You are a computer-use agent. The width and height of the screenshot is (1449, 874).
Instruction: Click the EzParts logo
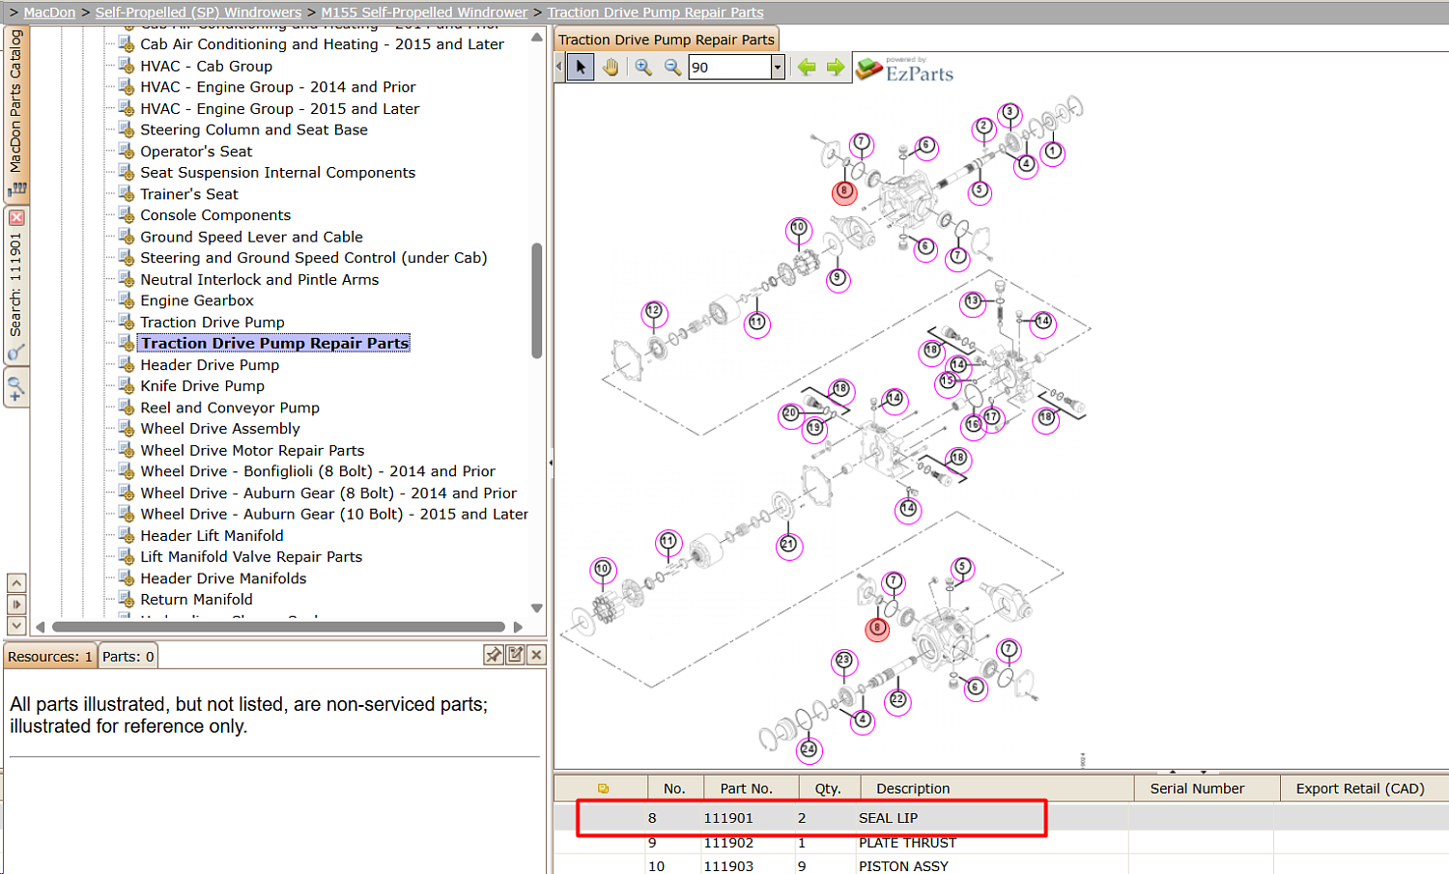pos(905,70)
